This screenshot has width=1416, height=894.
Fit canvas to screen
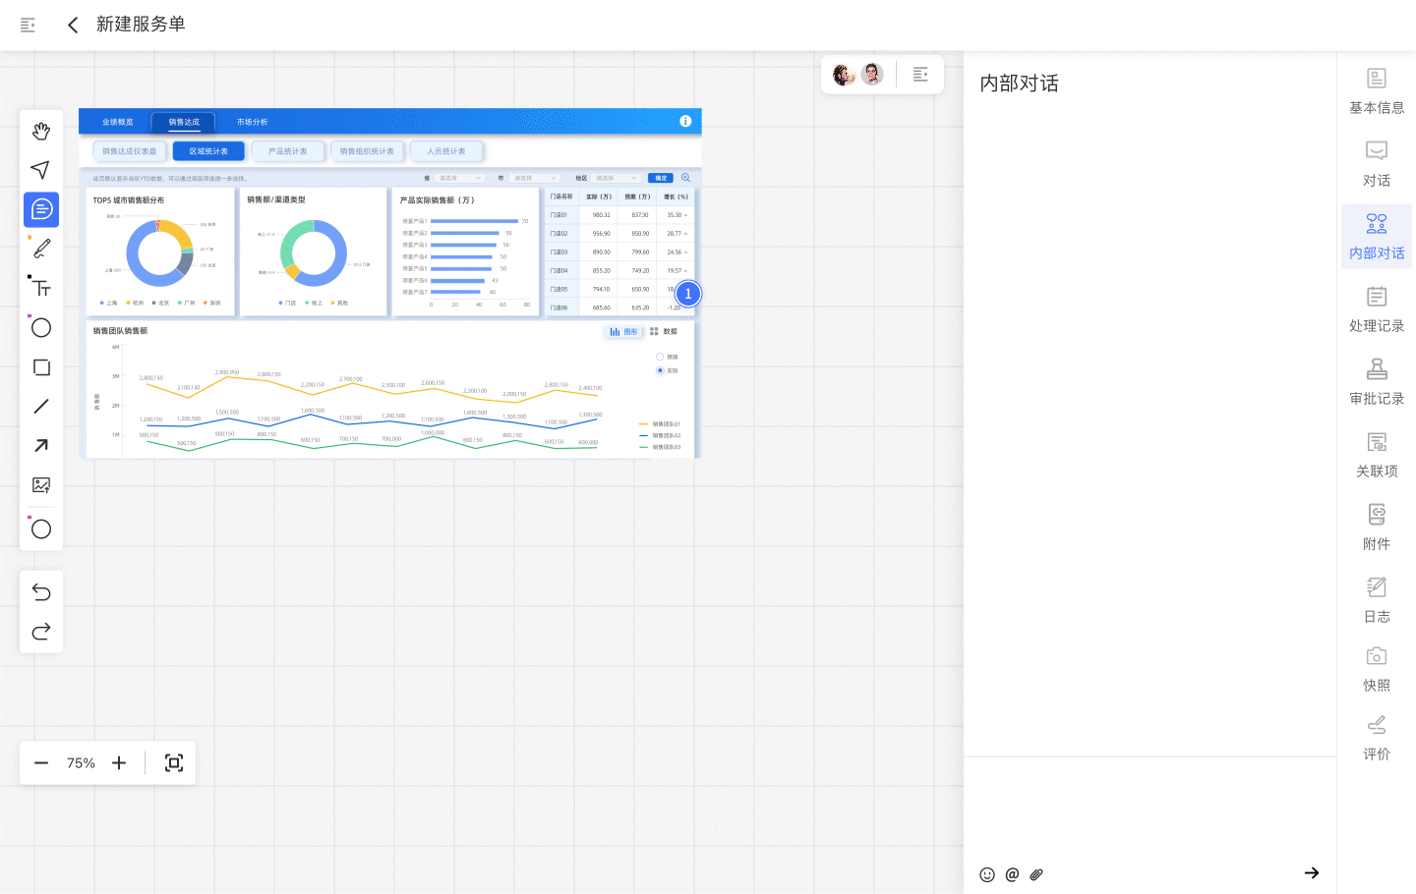[174, 763]
